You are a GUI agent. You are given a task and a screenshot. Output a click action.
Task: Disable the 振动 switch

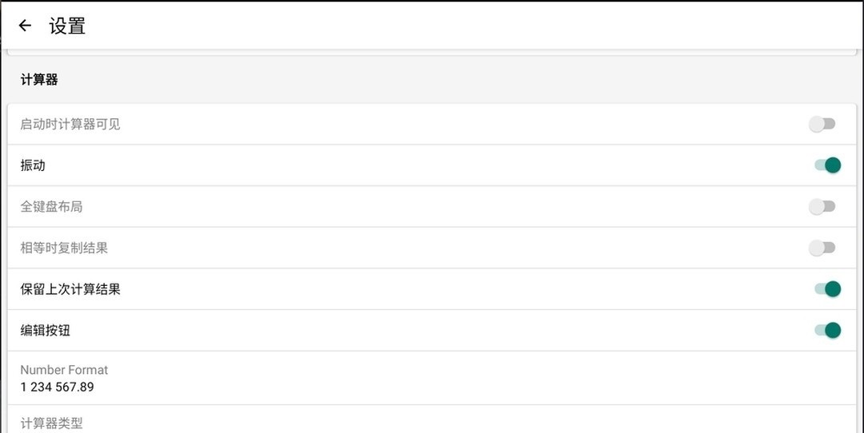pos(827,165)
